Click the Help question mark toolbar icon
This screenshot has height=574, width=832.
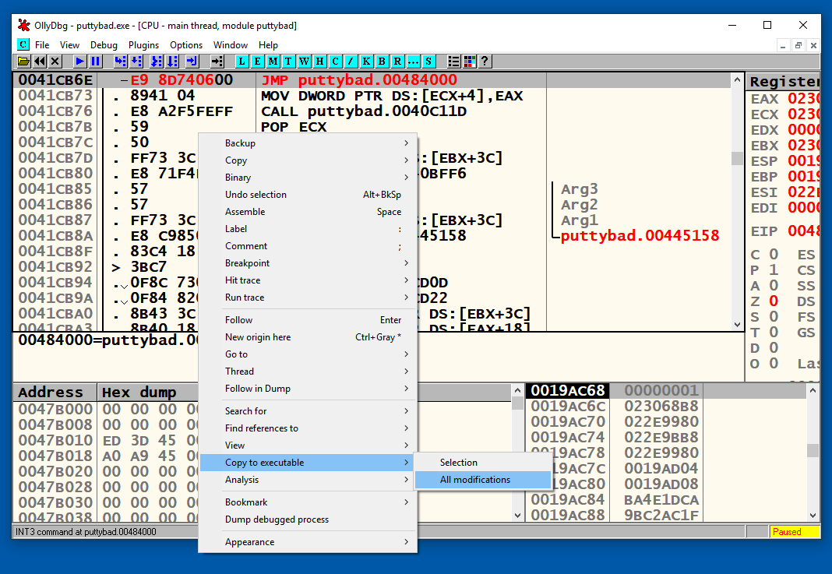[485, 61]
